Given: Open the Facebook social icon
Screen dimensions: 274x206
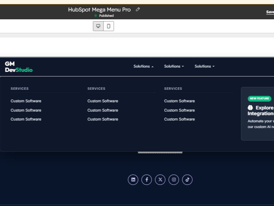Looking at the screenshot, I should click(x=147, y=180).
